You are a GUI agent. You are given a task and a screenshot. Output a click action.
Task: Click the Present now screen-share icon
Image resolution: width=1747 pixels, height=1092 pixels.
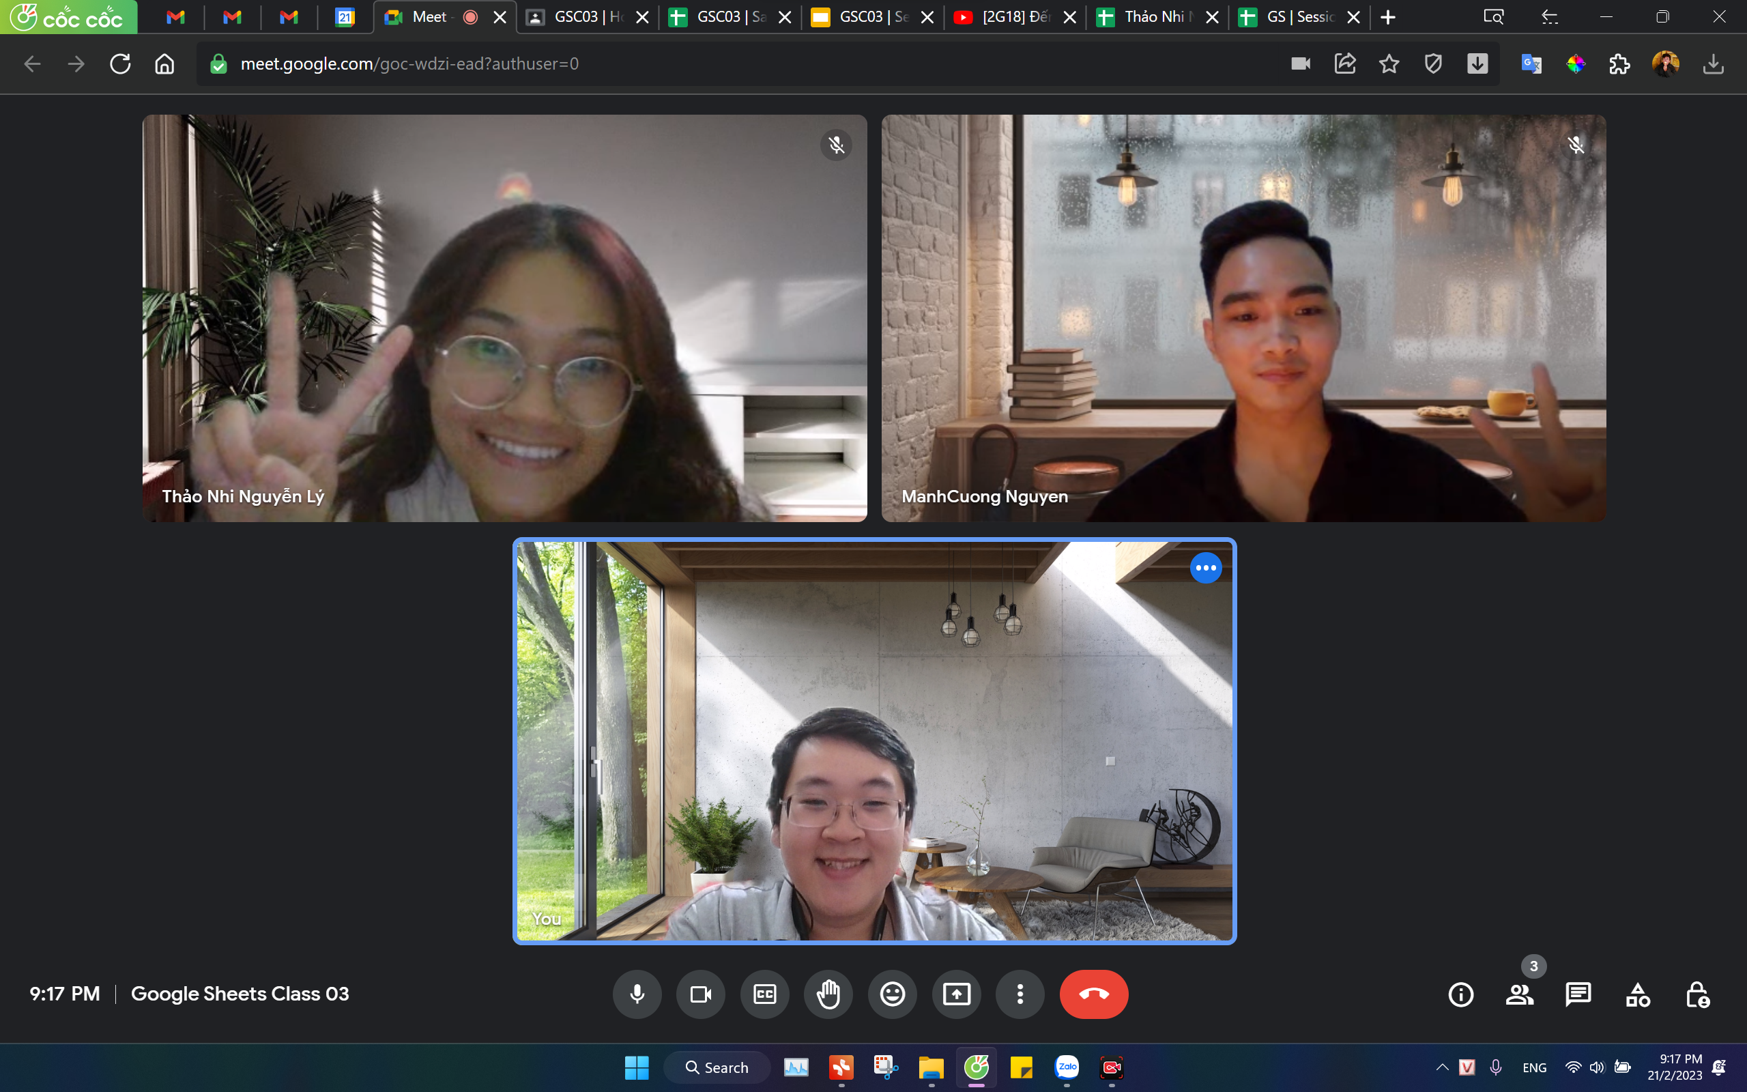957,994
